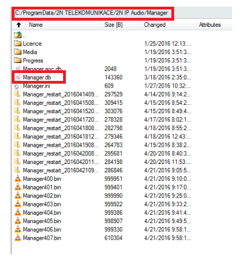
Task: Sort files by the Changed column
Action: pyautogui.click(x=155, y=25)
